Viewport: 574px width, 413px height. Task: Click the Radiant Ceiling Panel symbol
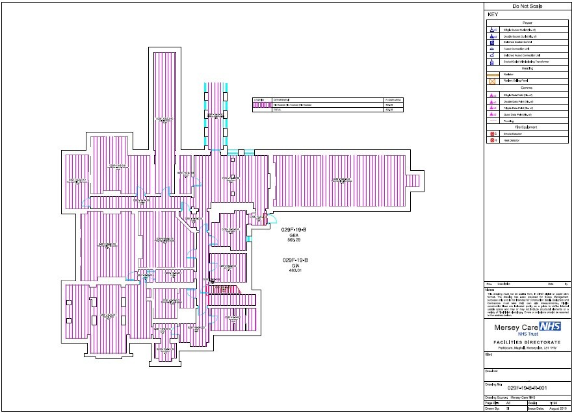point(492,81)
